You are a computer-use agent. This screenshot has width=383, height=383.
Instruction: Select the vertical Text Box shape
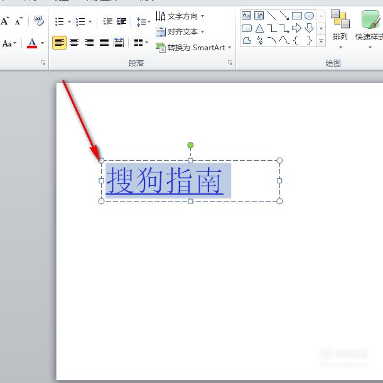pyautogui.click(x=259, y=16)
